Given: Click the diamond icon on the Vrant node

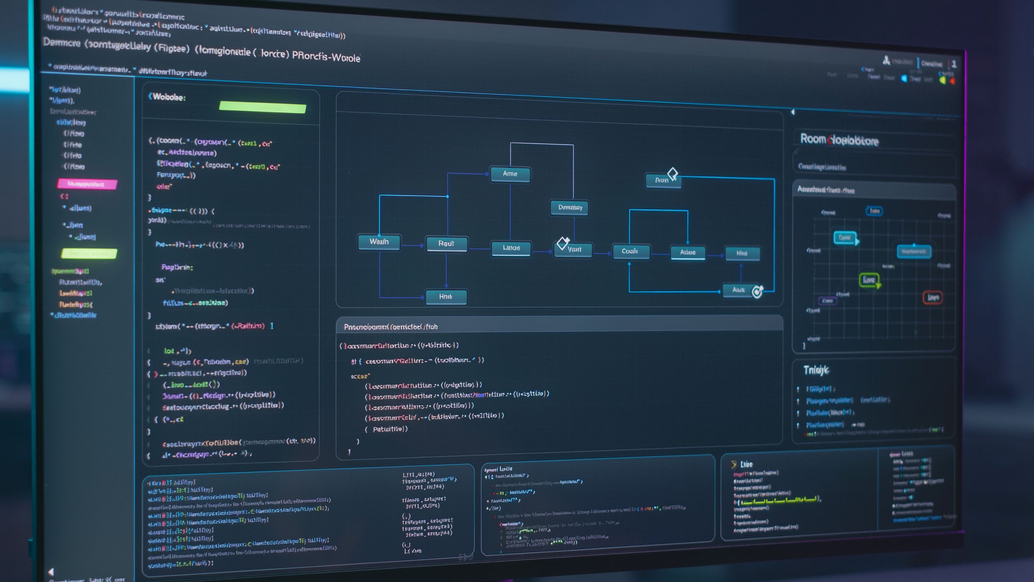Looking at the screenshot, I should (563, 243).
